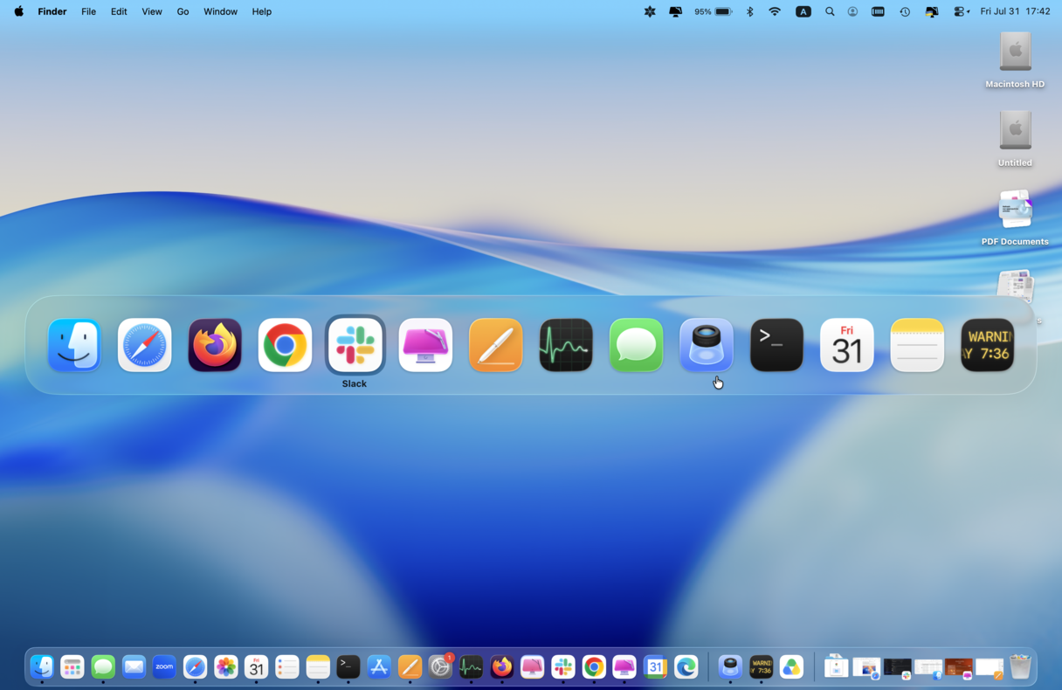The image size is (1062, 690).
Task: Choose Firefox in the app switcher
Action: 215,345
